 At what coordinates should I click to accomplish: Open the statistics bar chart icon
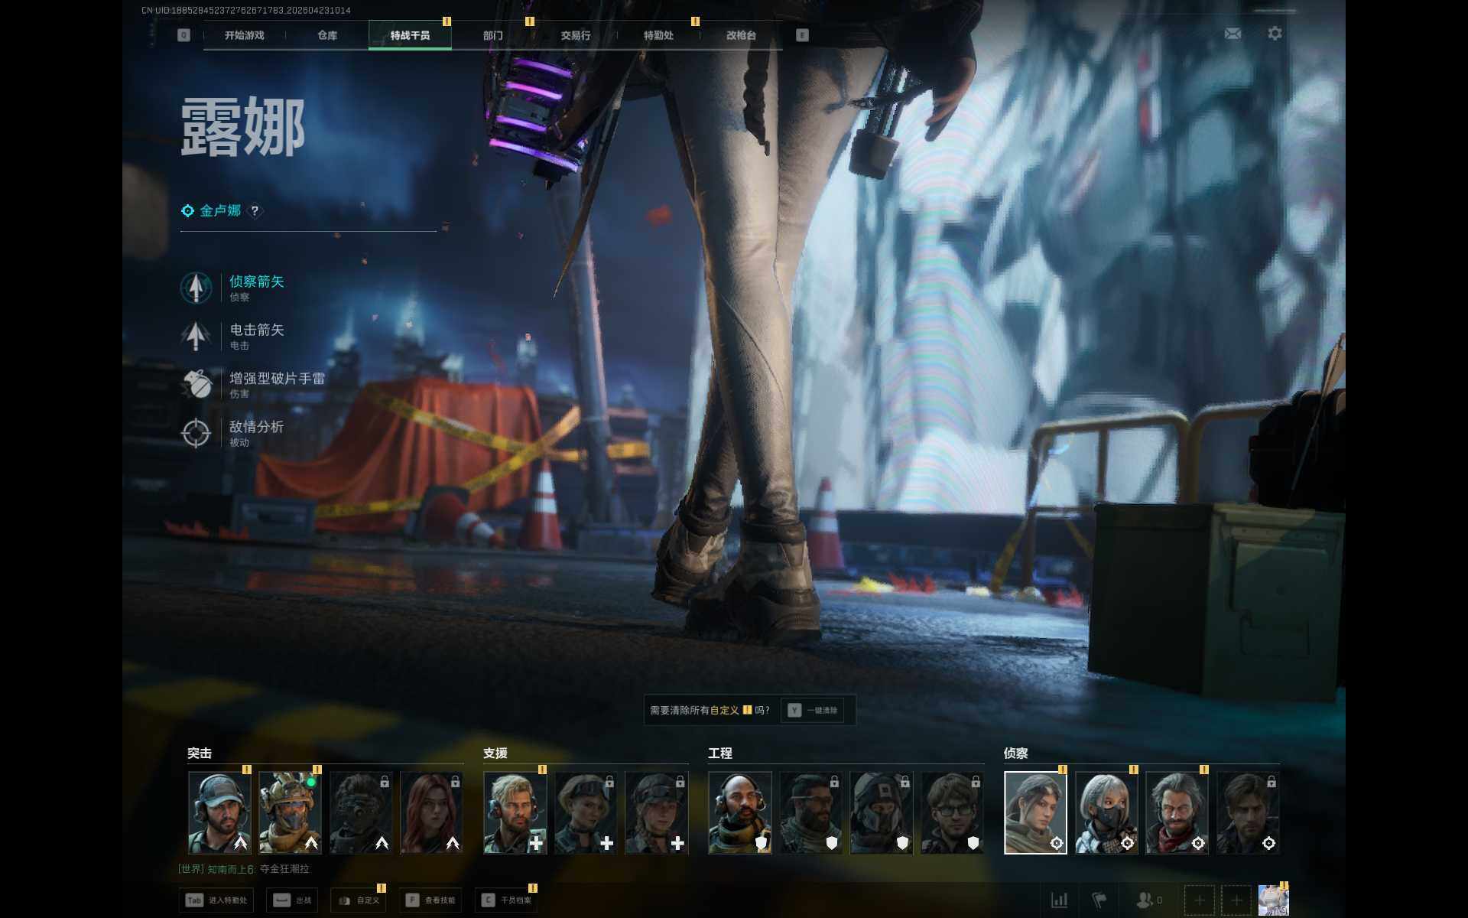pyautogui.click(x=1059, y=900)
